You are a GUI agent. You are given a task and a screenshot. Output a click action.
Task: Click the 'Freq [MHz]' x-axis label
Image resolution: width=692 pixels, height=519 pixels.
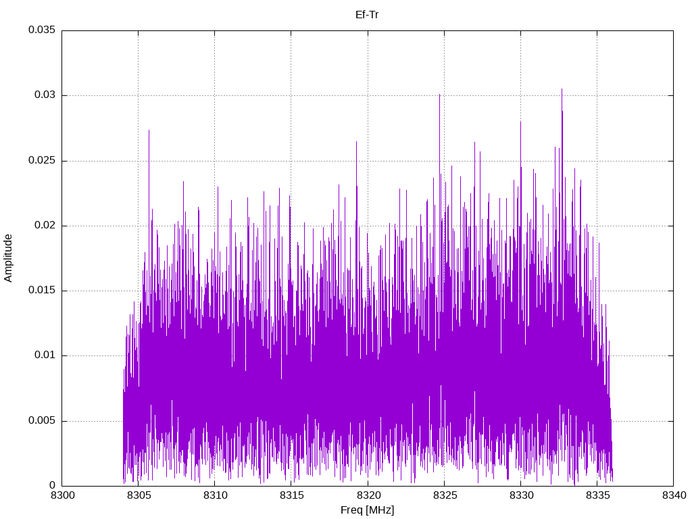coord(367,510)
